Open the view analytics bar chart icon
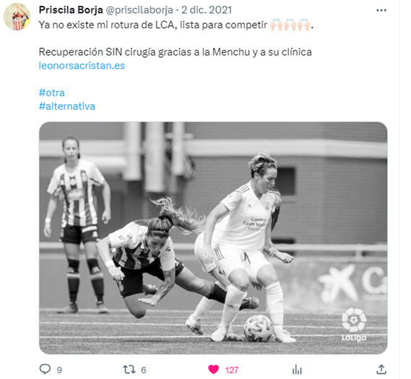The image size is (411, 379). click(x=297, y=370)
